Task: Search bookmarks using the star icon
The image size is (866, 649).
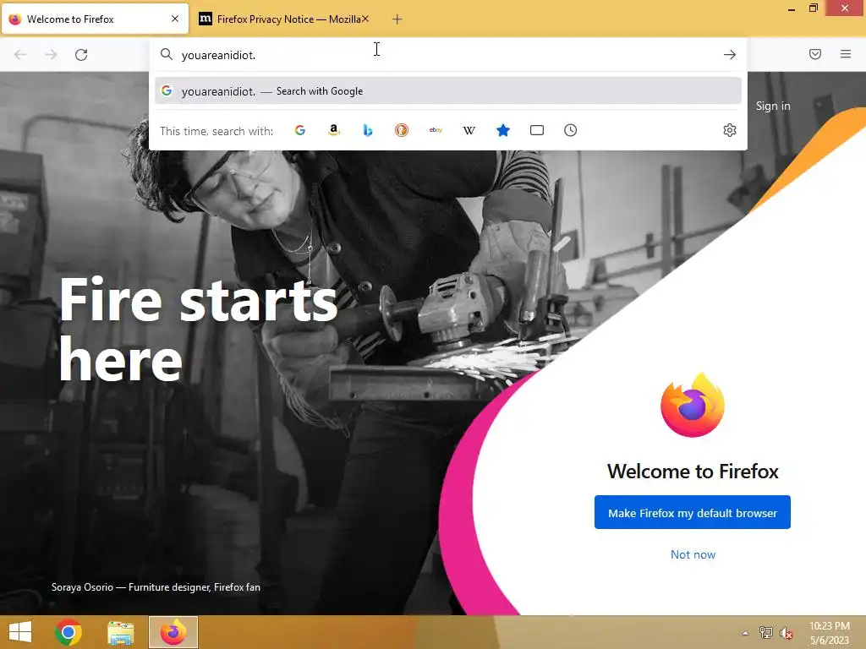Action: click(503, 130)
